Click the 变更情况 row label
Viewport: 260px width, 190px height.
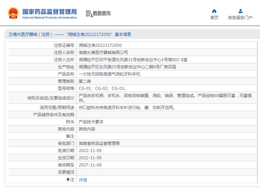click(66, 172)
